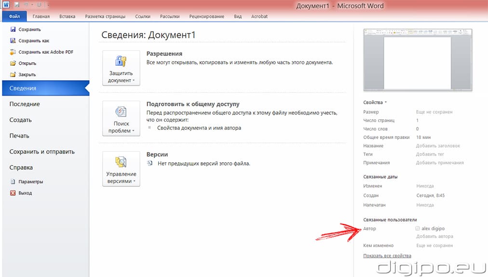
Task: Open a file via Открыть folder icon
Action: 13,63
